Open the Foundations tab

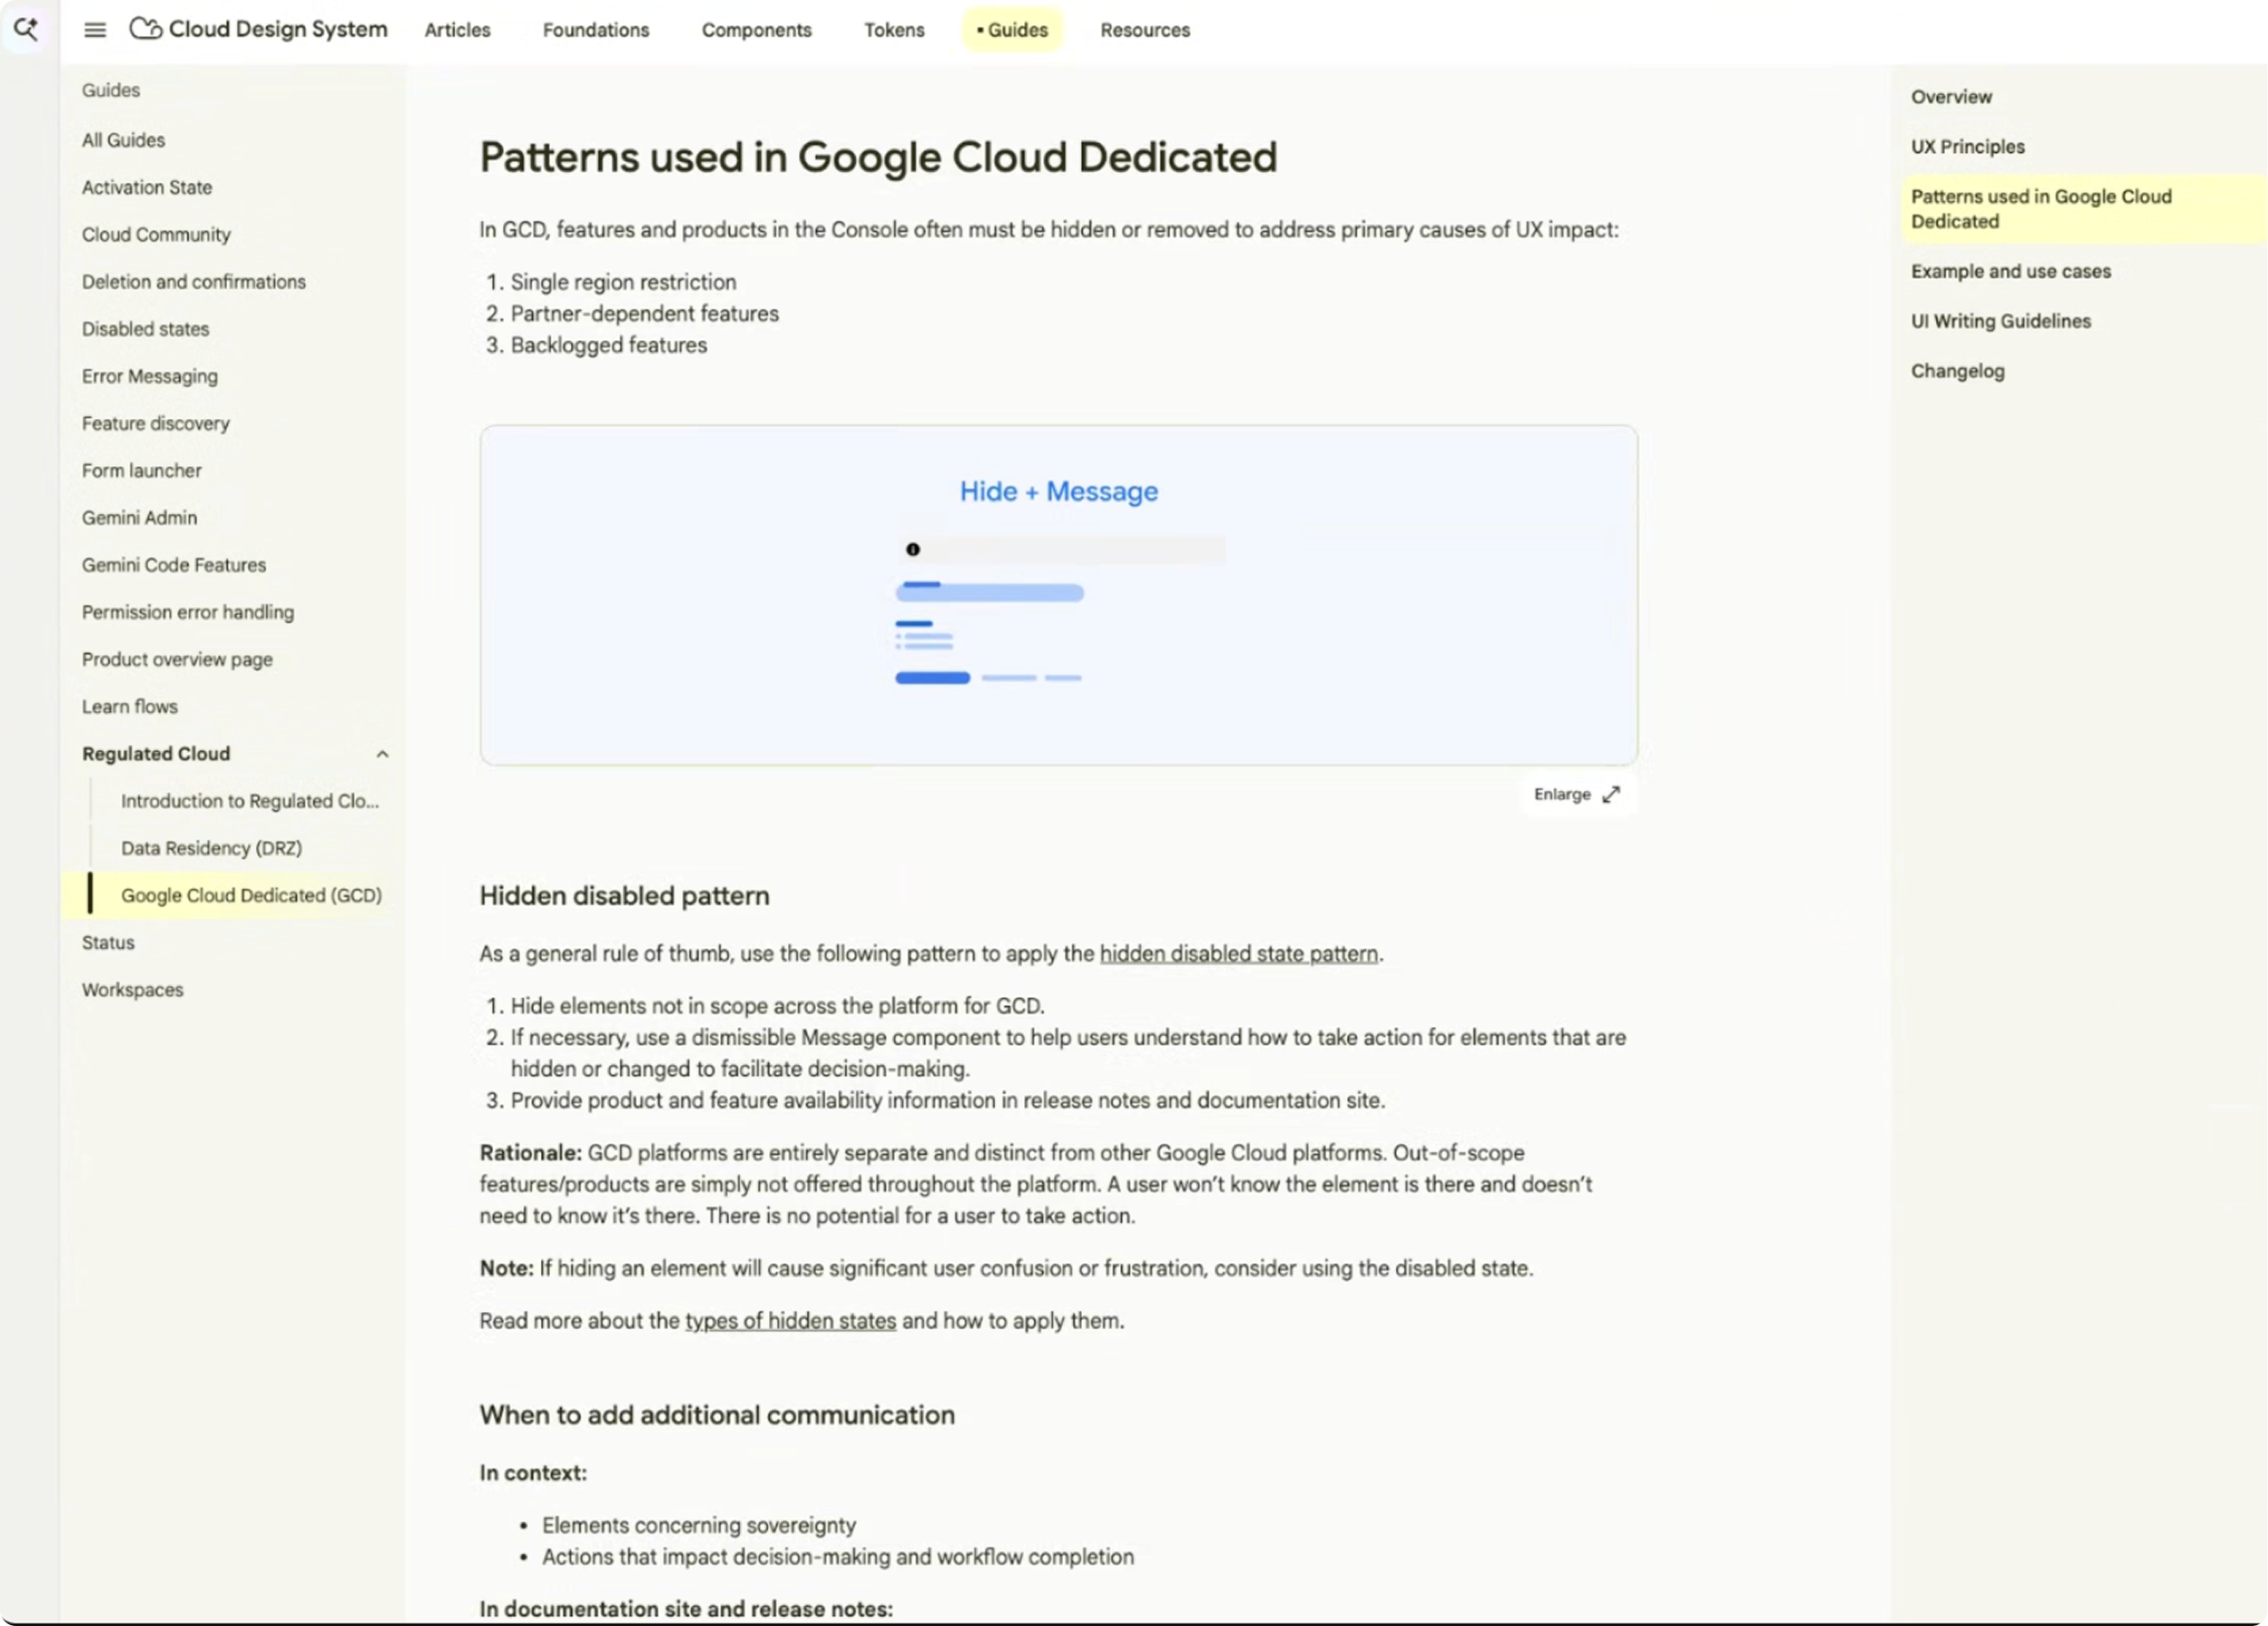[596, 30]
